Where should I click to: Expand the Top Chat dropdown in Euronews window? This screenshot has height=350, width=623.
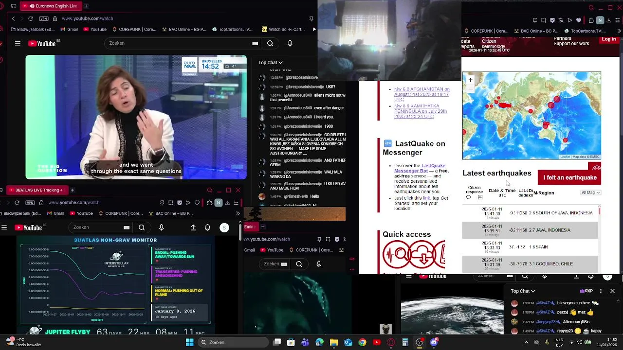(270, 62)
